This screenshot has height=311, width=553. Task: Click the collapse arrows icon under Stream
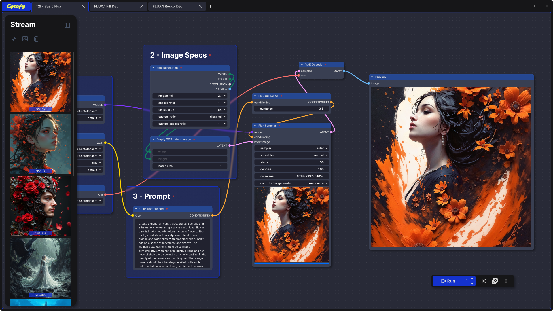pos(14,39)
